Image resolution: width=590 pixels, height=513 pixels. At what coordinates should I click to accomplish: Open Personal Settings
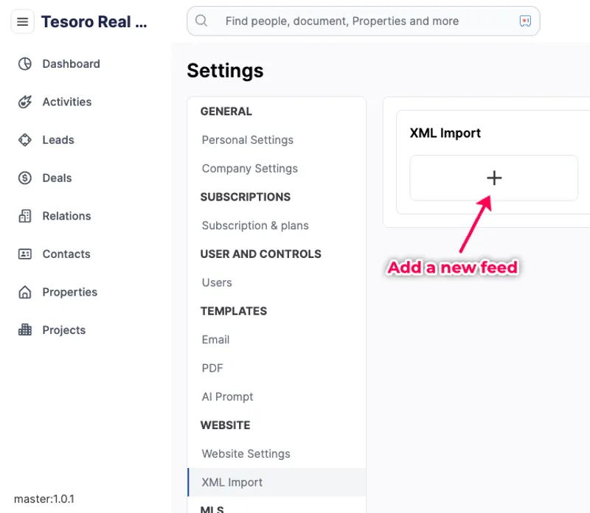(248, 140)
